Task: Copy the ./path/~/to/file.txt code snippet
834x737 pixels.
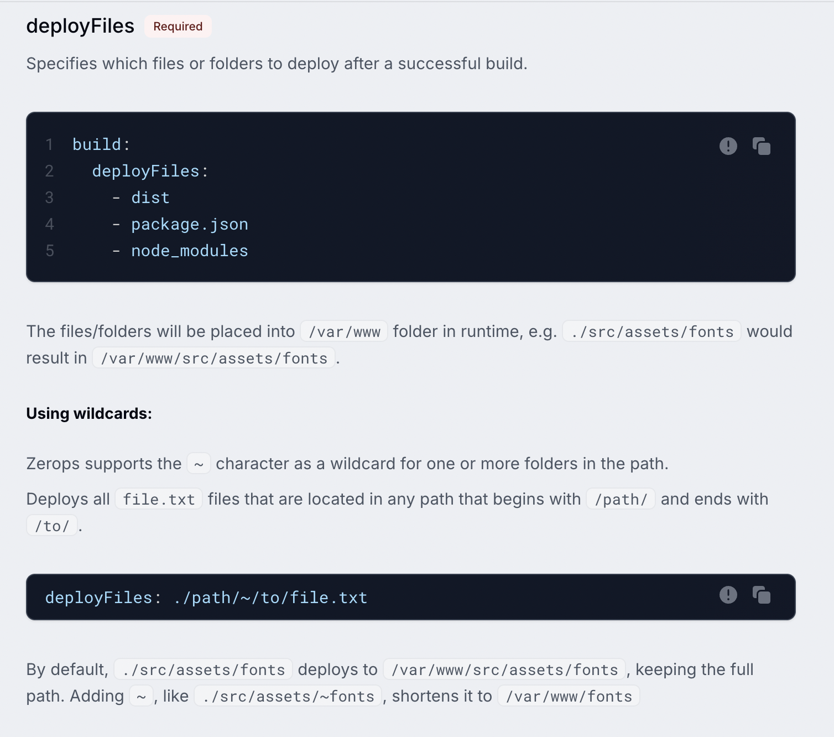Action: point(761,595)
